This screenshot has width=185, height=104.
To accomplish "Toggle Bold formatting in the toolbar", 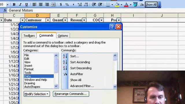I will pos(14,5).
